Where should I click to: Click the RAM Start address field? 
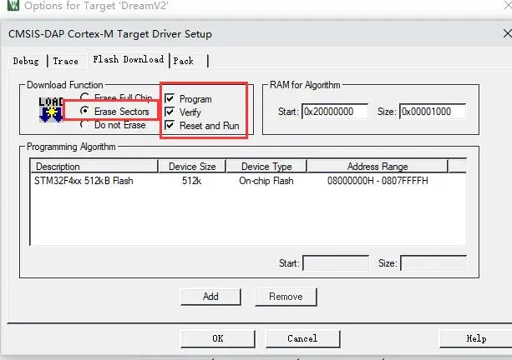[333, 112]
